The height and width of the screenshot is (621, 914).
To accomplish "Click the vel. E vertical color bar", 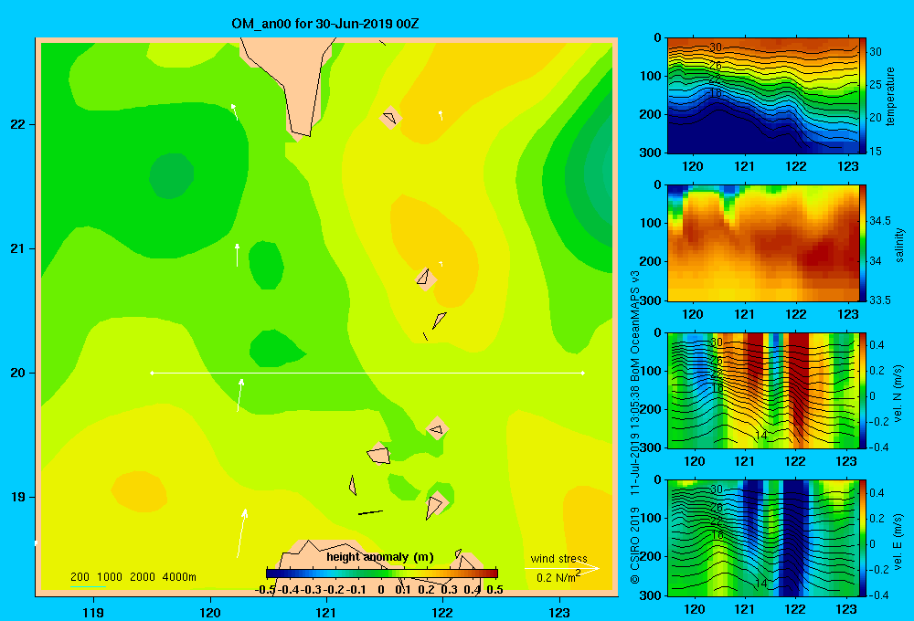I will coord(863,538).
